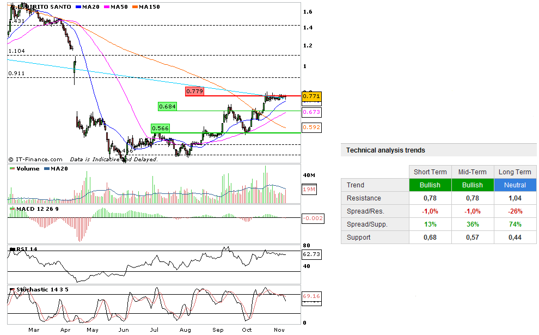Select the Mid-Term column header
Viewport: 539px width, 335px height.
(x=473, y=172)
